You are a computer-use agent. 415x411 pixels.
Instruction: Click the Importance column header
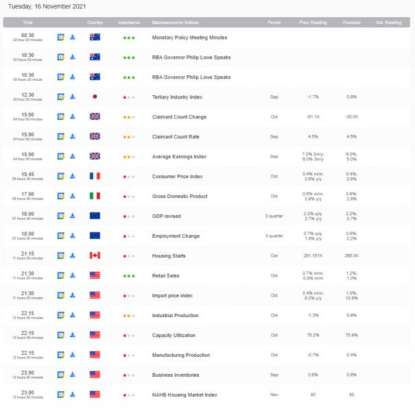[x=128, y=22]
